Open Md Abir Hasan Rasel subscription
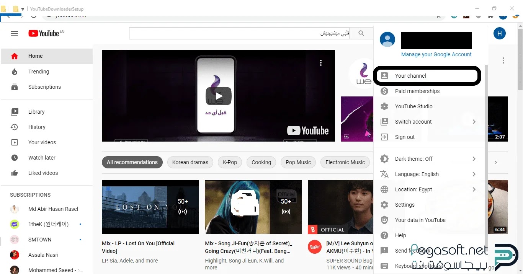The image size is (523, 274). [46, 209]
